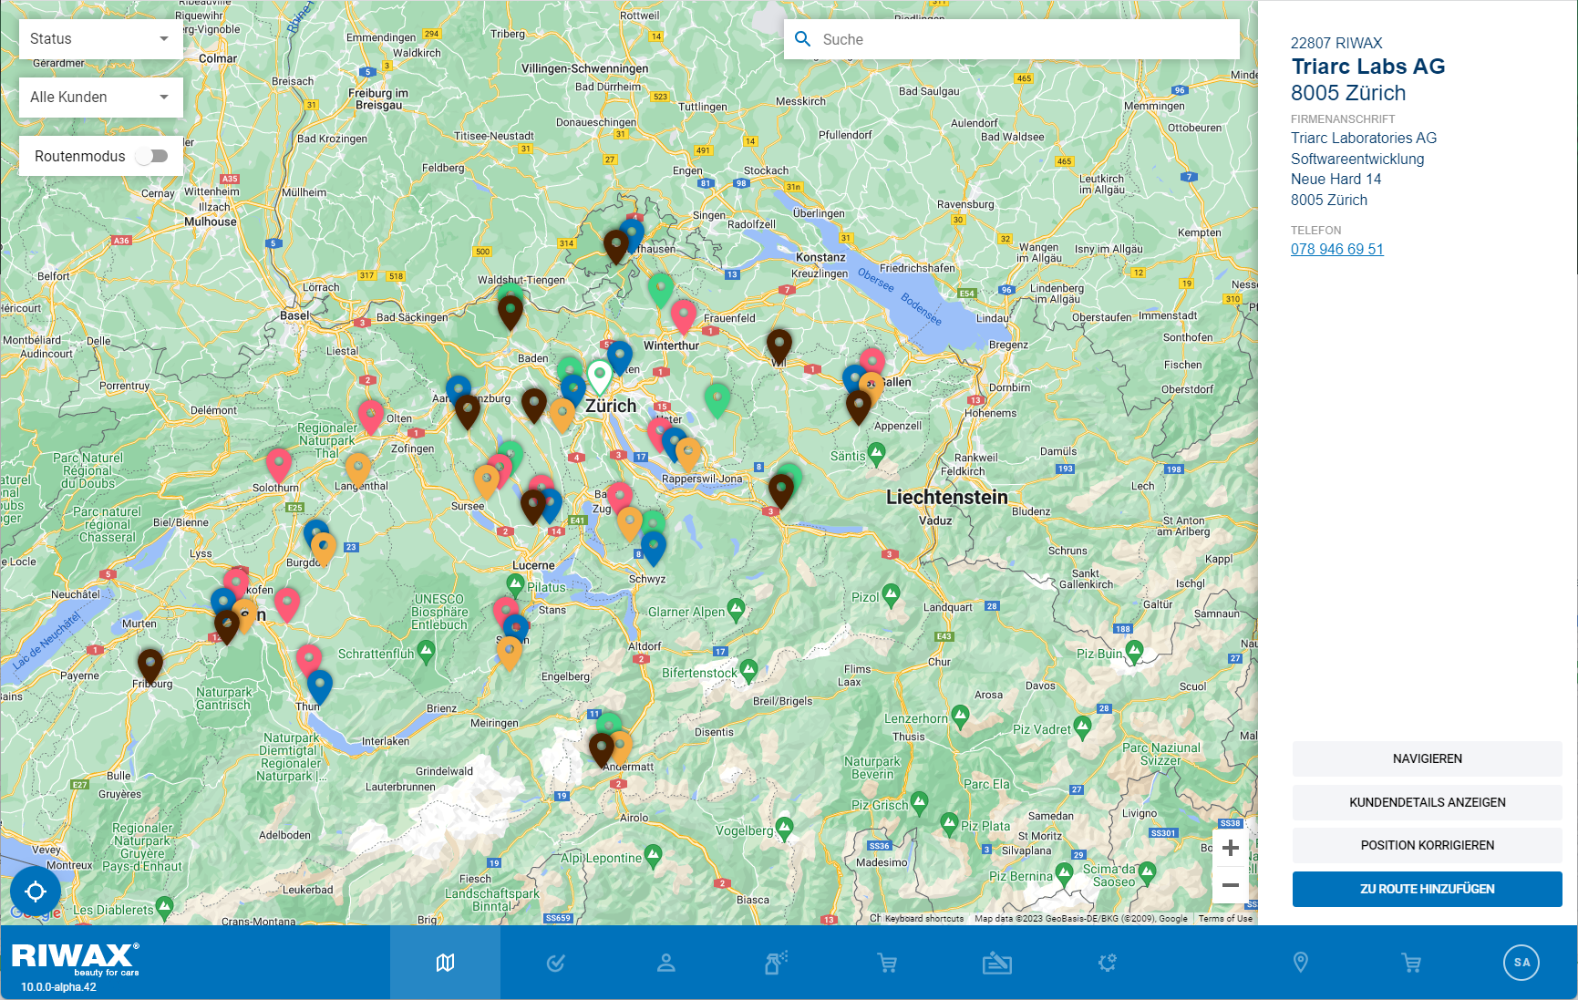Open the shopping cart icon in bottom navigation
The height and width of the screenshot is (1000, 1578).
(x=887, y=962)
